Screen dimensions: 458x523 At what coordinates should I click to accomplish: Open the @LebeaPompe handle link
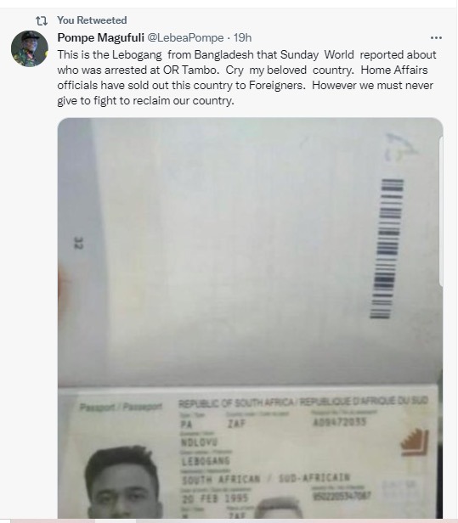click(185, 37)
